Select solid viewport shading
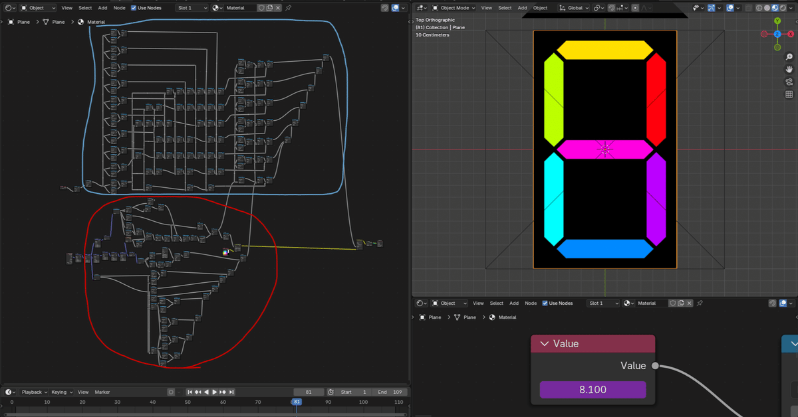The width and height of the screenshot is (798, 417). [x=767, y=8]
